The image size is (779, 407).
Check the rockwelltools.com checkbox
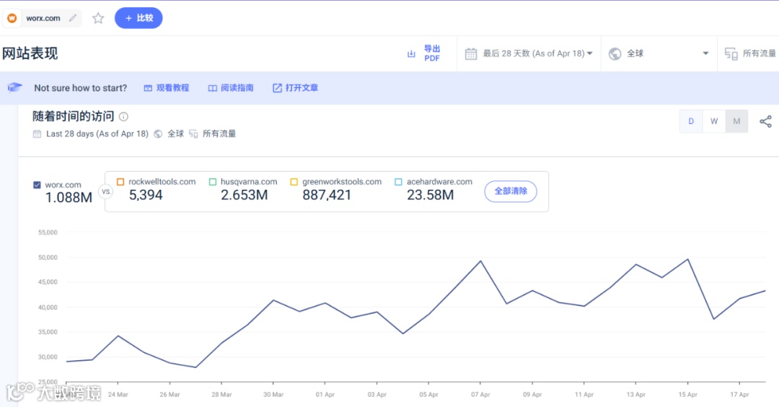(x=120, y=182)
